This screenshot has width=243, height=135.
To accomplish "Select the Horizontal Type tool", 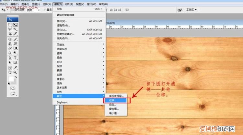I will (15, 58).
